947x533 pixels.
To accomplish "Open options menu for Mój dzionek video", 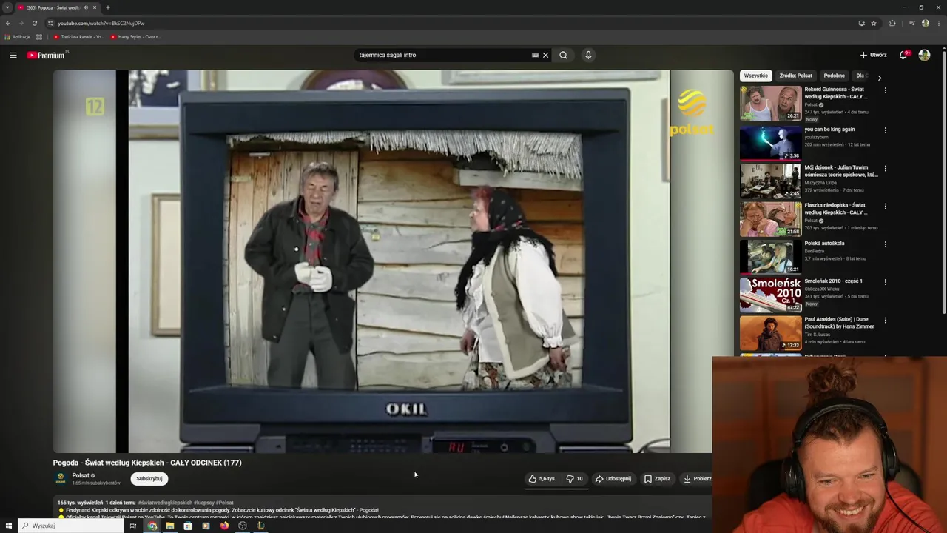I will coord(885,168).
